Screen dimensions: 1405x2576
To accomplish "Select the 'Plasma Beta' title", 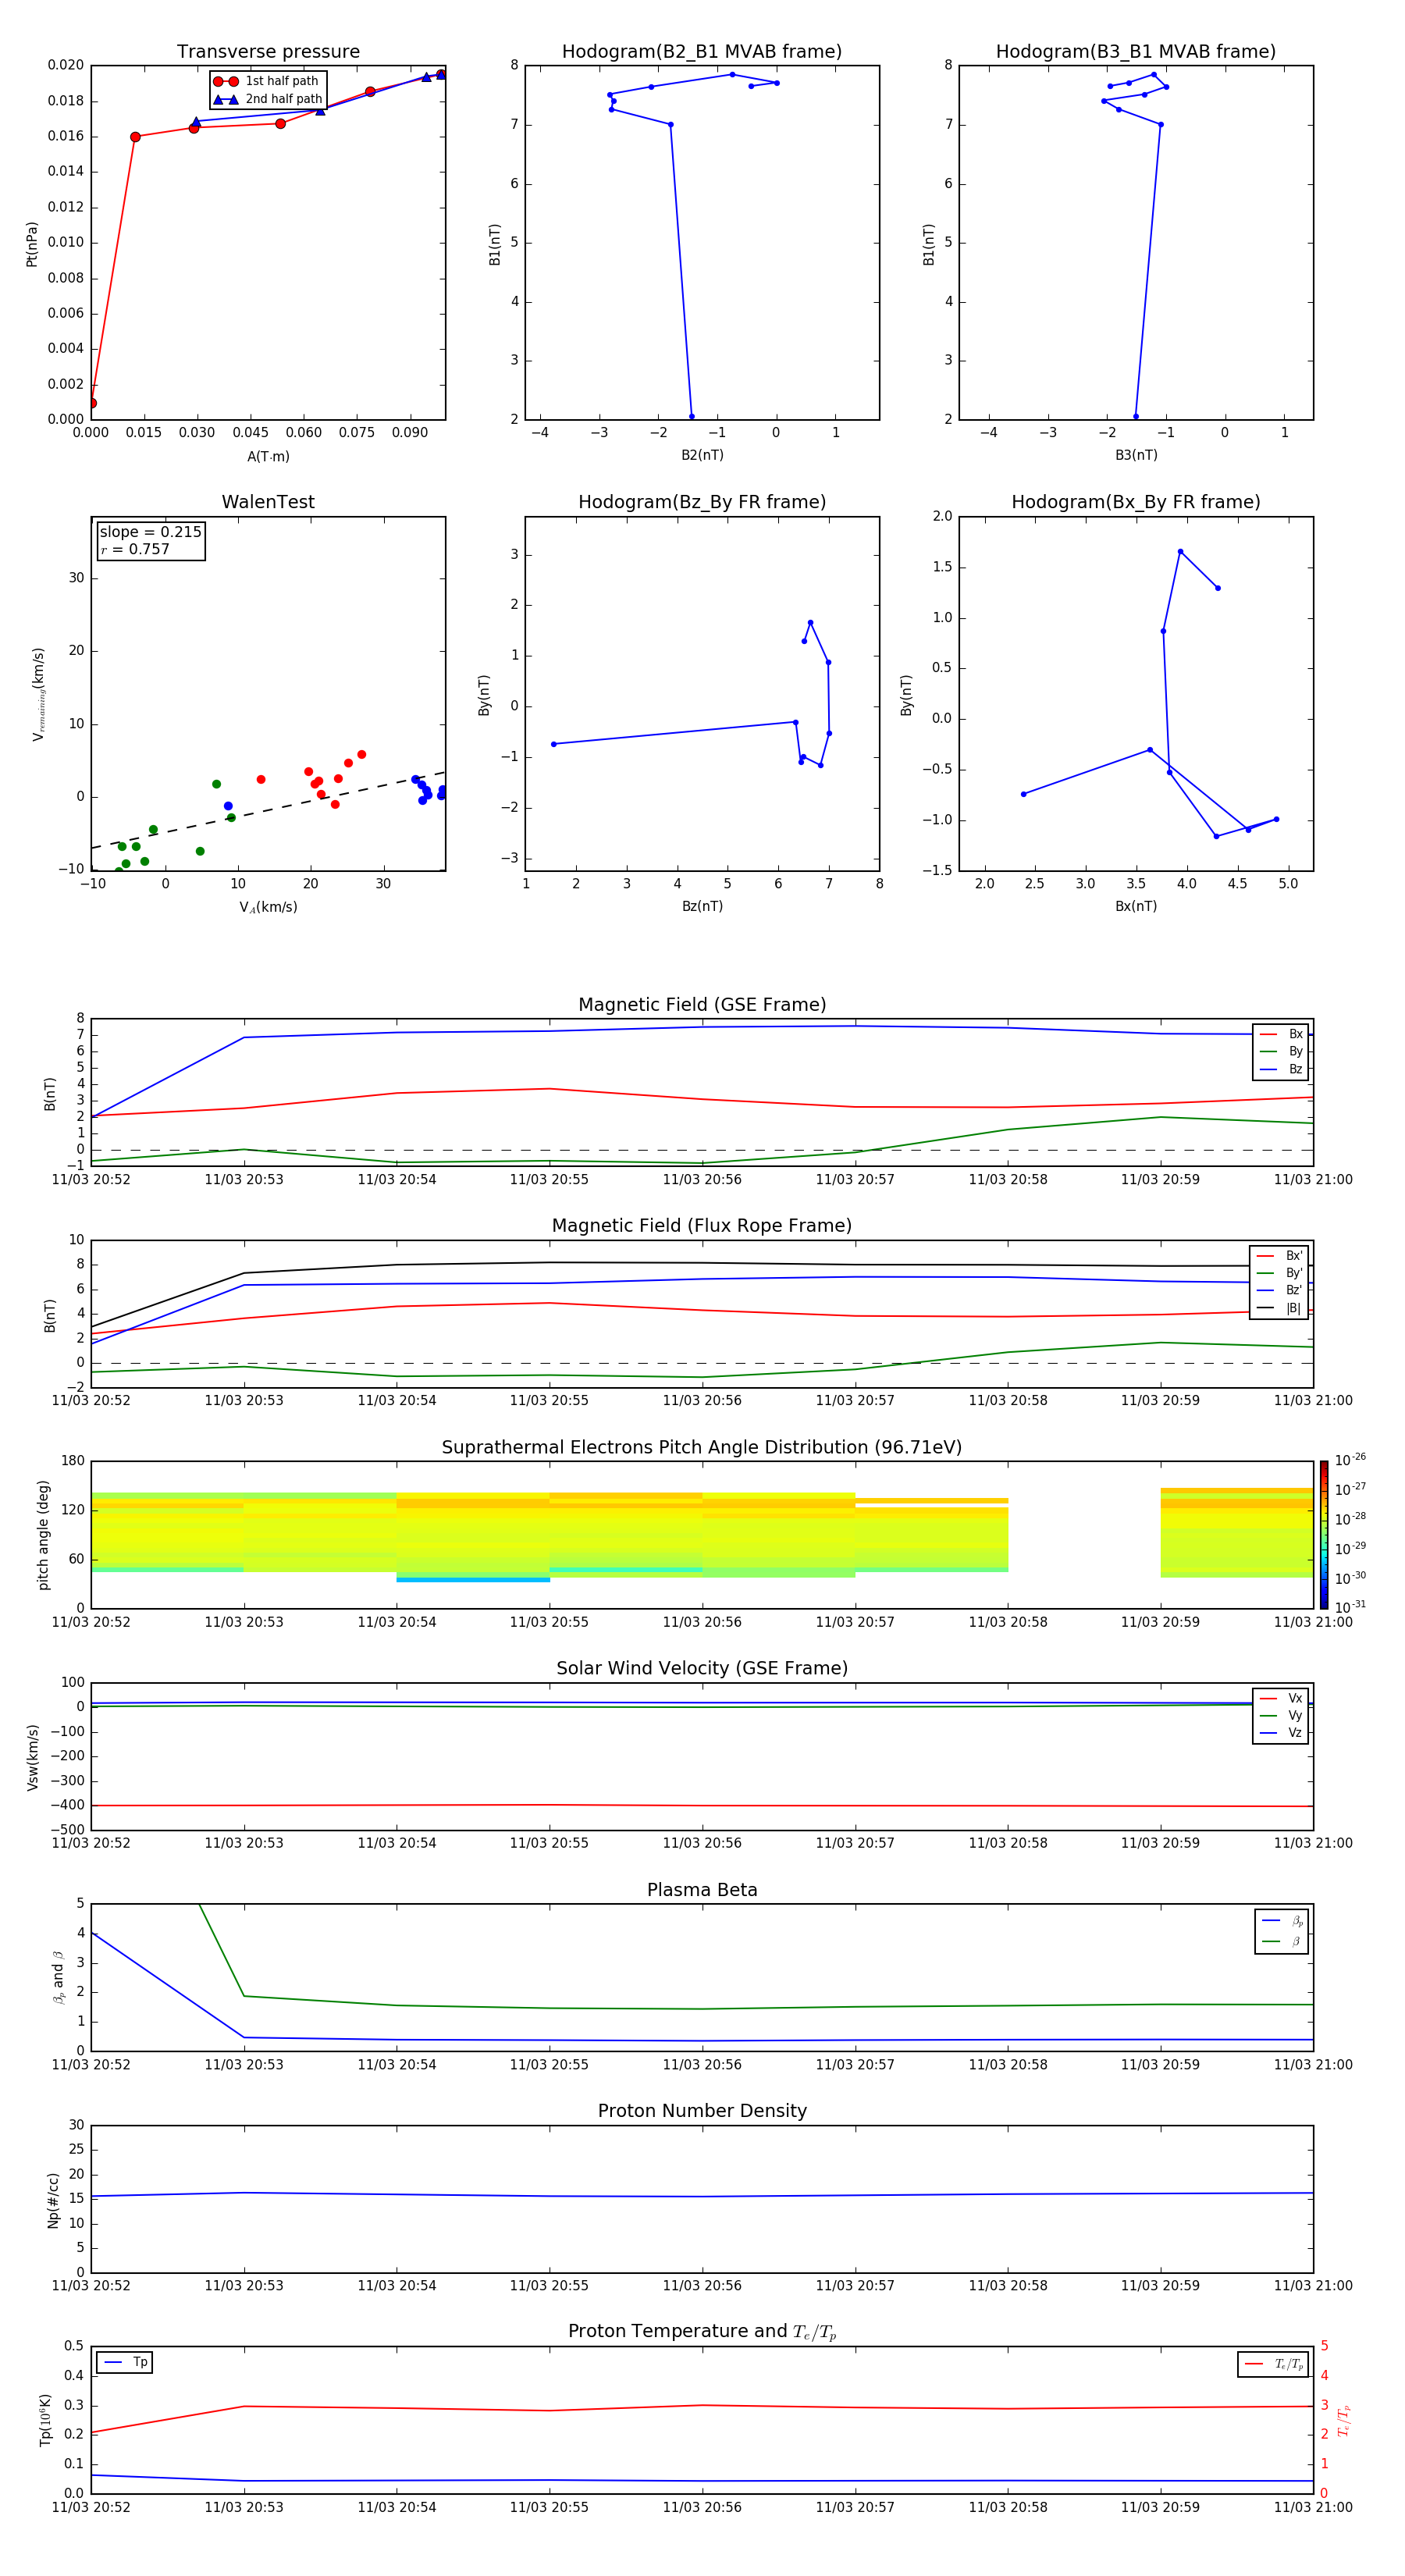I will [x=702, y=1890].
